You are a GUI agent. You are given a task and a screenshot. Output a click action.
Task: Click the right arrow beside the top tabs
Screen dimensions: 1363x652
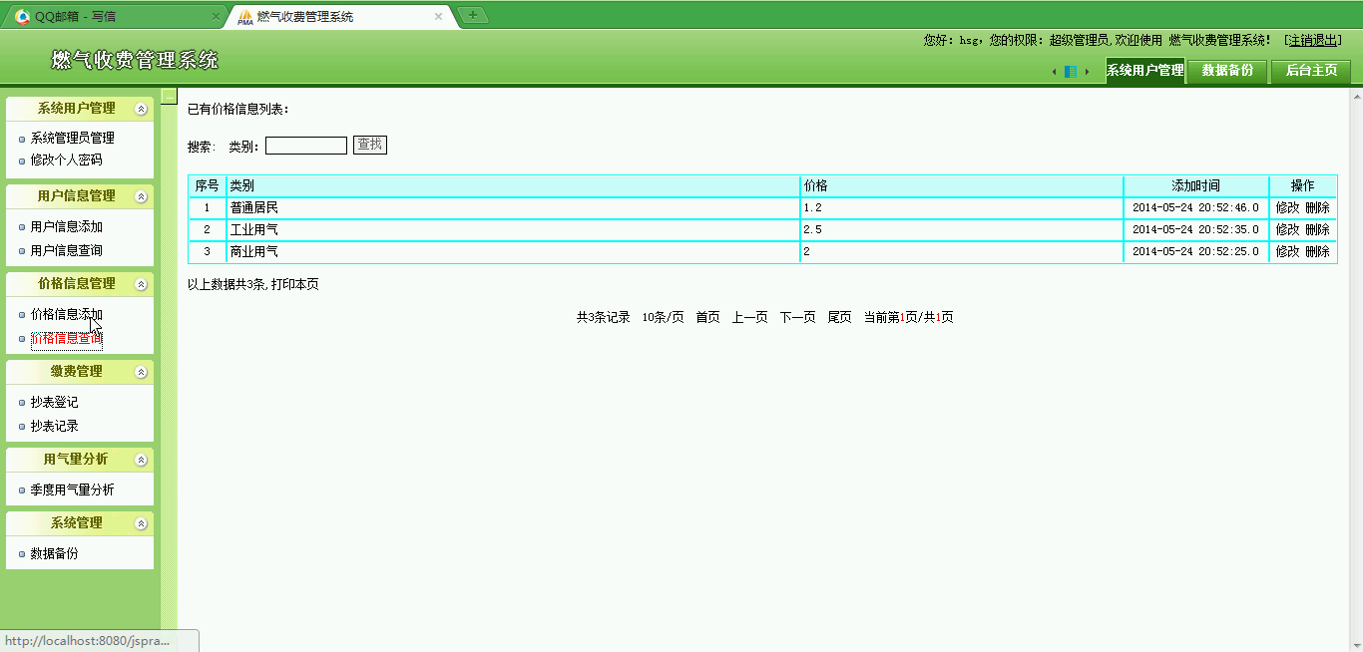1087,72
